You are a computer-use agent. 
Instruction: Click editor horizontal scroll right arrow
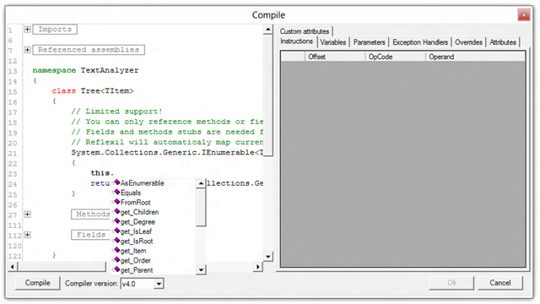(257, 267)
